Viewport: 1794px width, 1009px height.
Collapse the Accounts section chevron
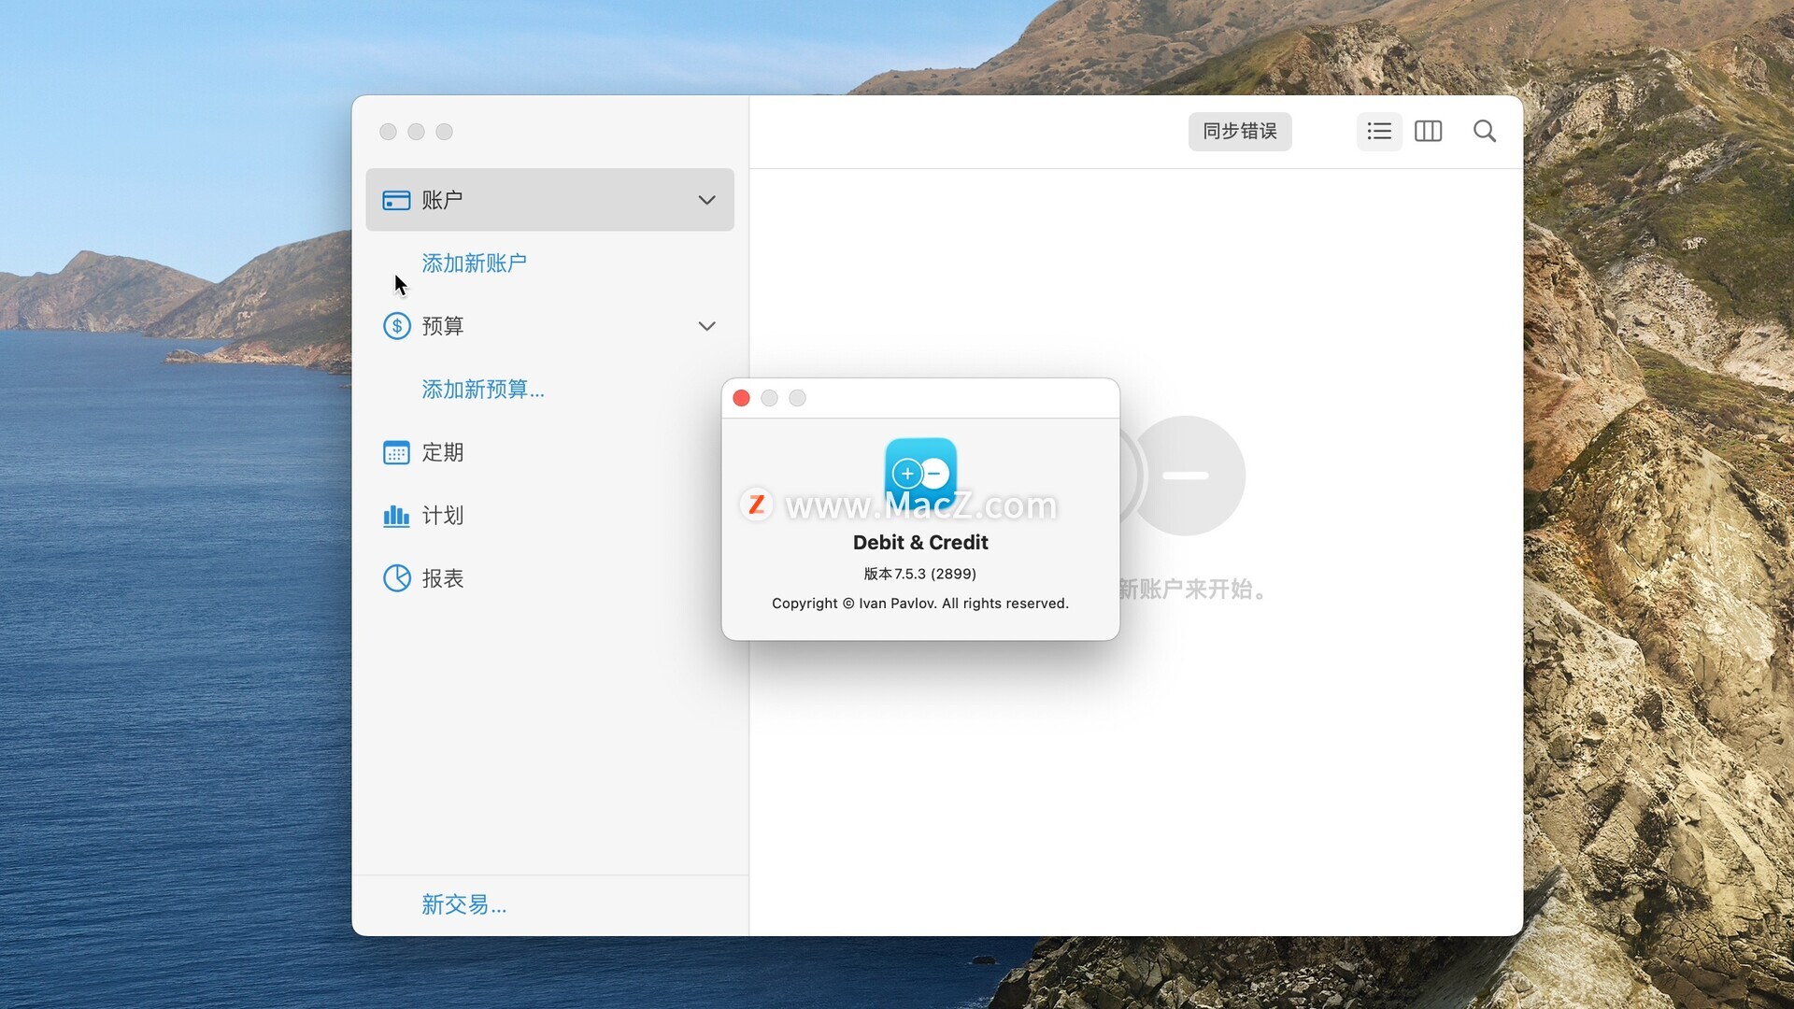[x=706, y=200]
